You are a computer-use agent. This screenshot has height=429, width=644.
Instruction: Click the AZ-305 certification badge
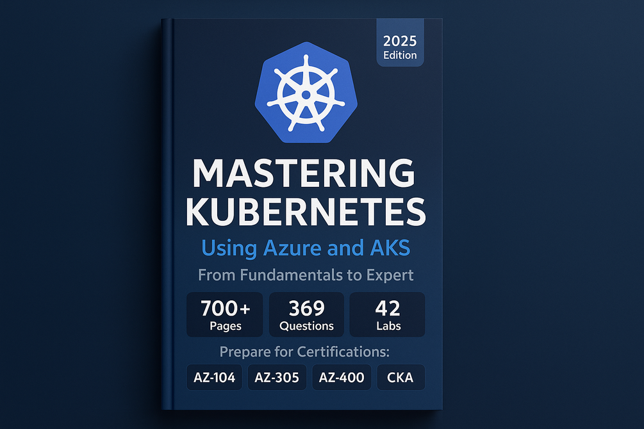pos(277,377)
